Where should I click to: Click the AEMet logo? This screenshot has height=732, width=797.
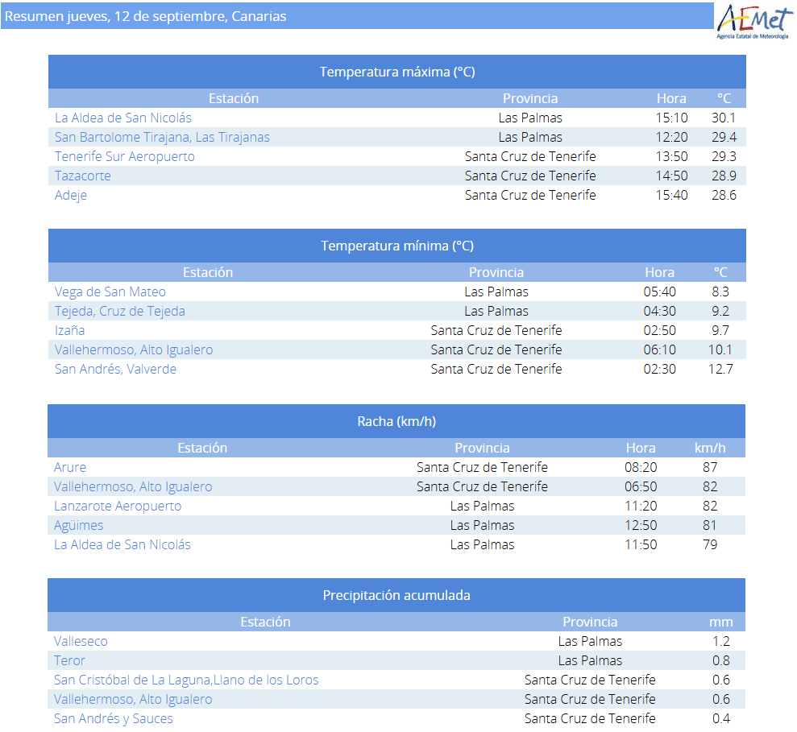(x=755, y=21)
